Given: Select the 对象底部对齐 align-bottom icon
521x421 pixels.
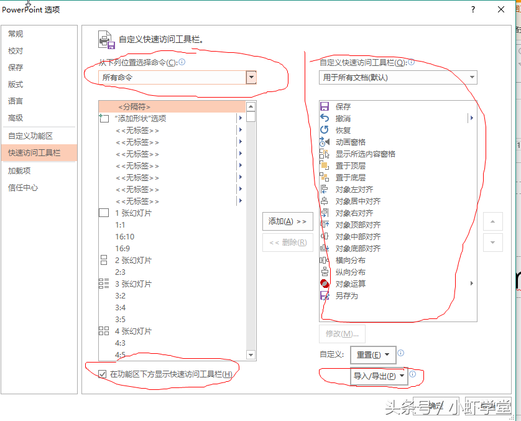Looking at the screenshot, I should click(325, 248).
